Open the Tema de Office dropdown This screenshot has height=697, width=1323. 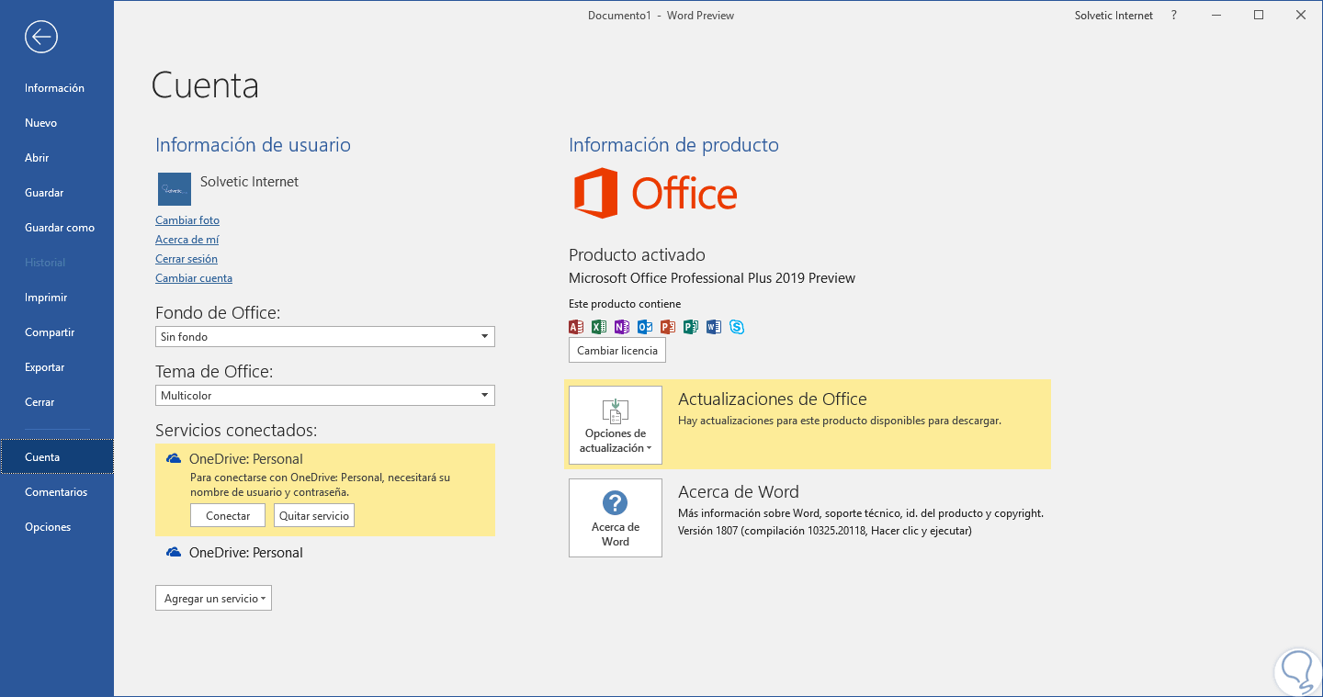325,396
